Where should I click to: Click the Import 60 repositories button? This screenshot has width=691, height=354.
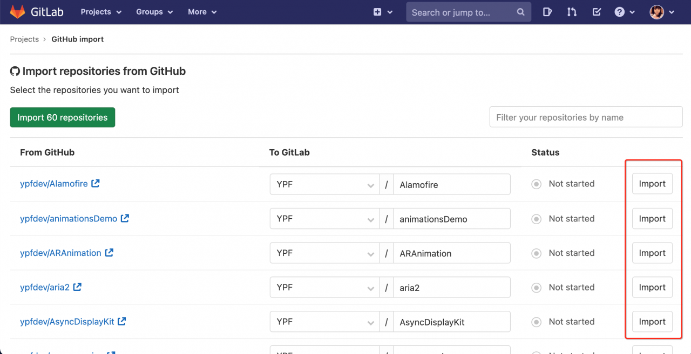[x=62, y=117]
